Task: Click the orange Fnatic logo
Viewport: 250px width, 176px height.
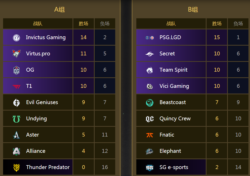Action: point(150,135)
